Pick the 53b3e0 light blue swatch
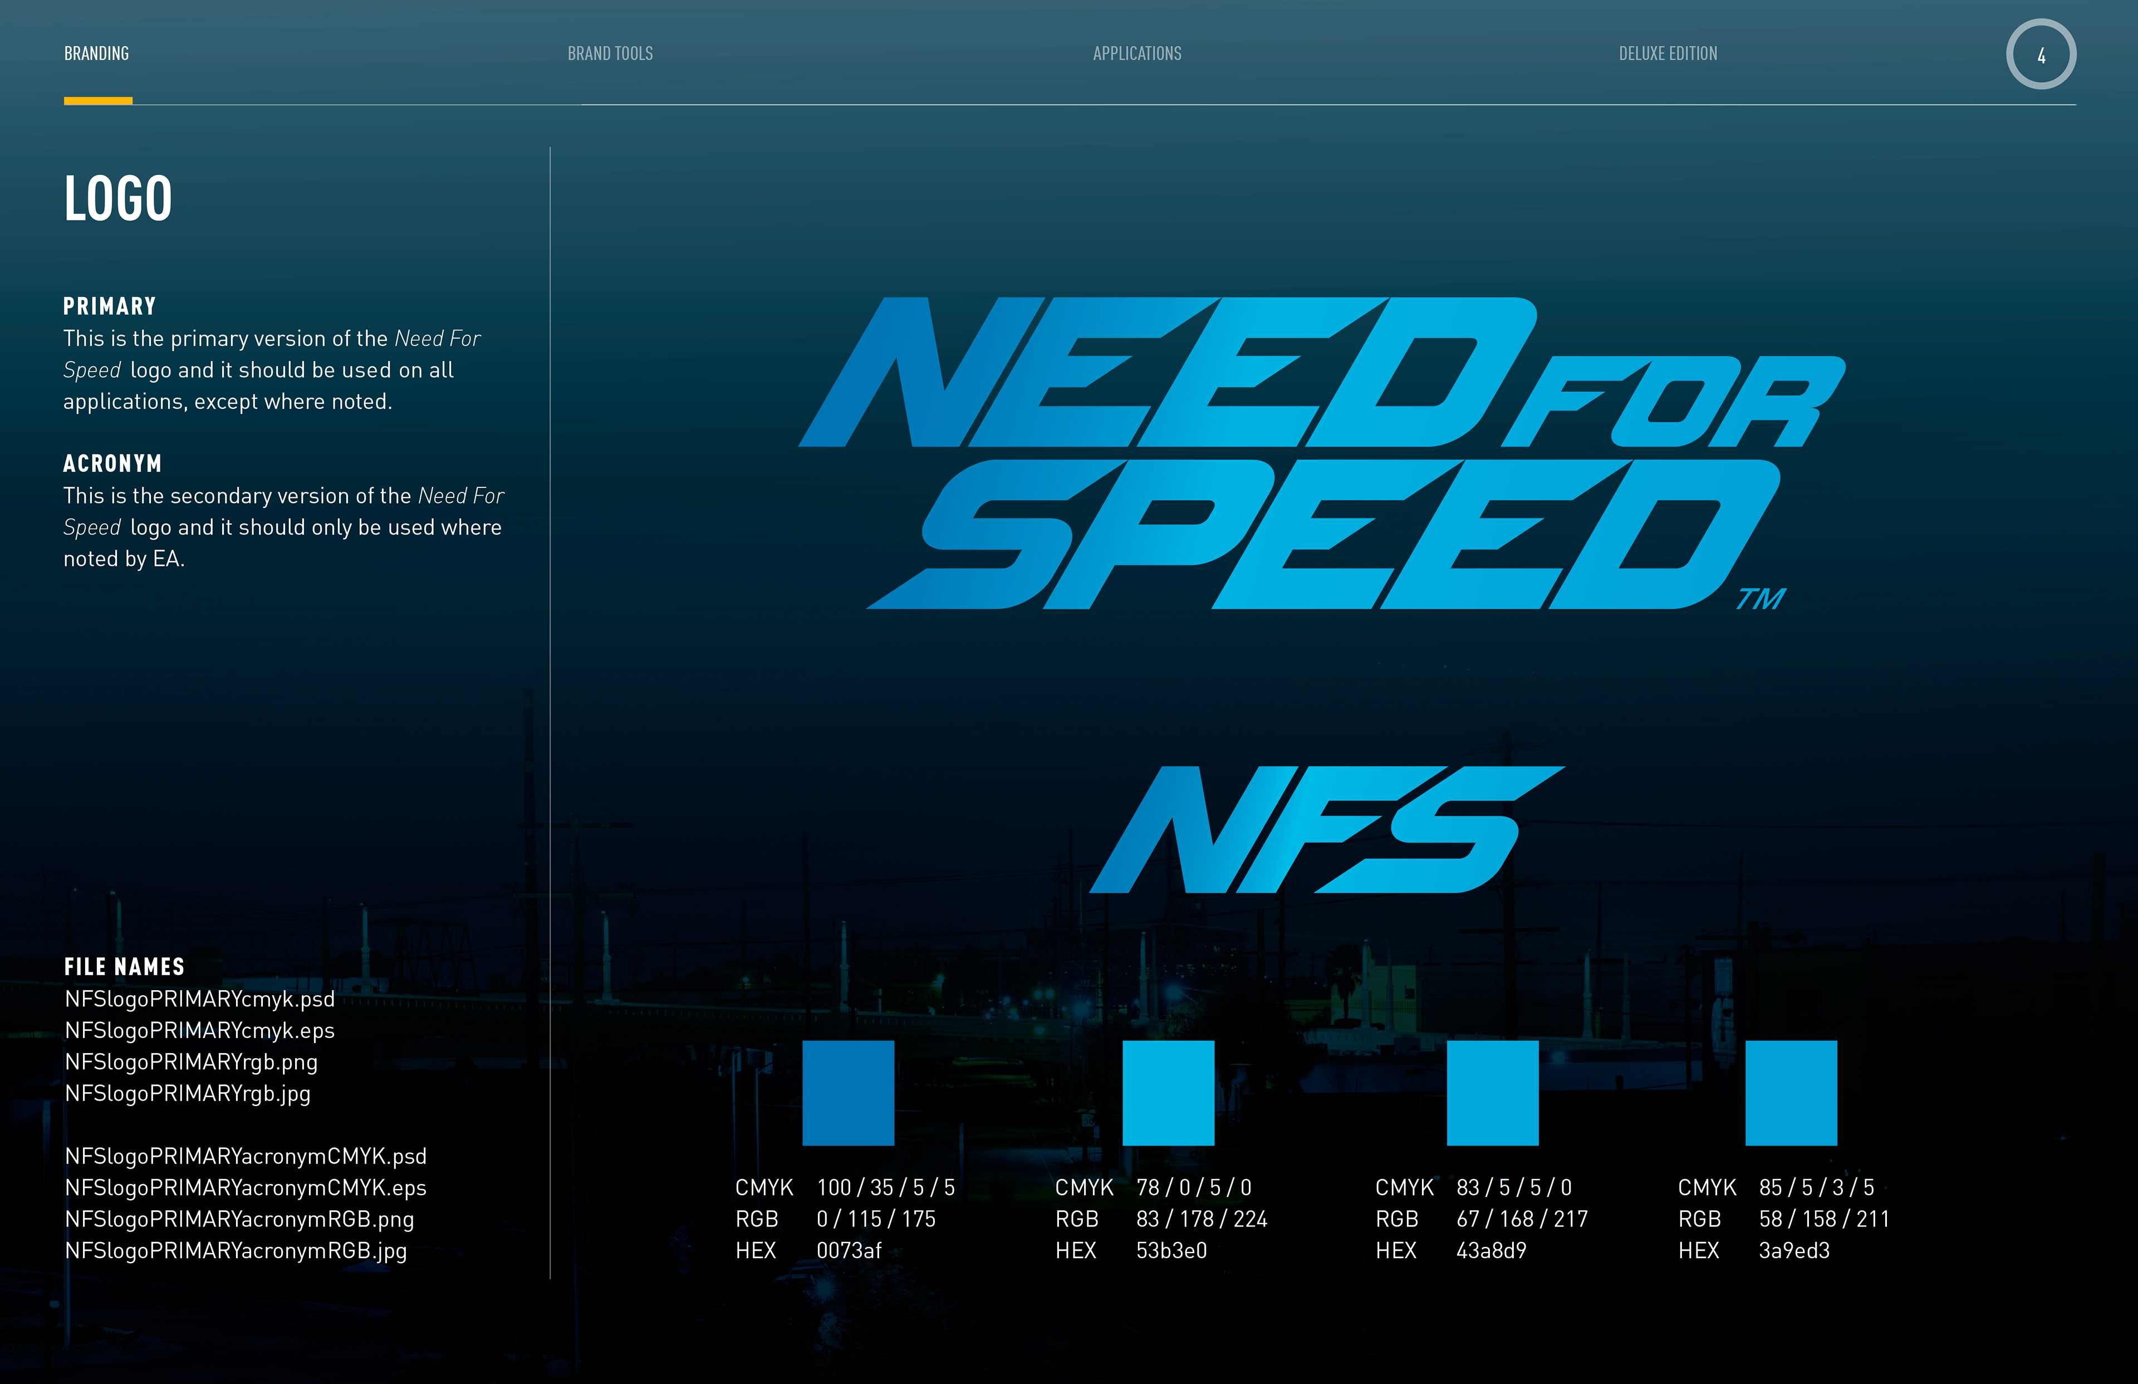 [1168, 1093]
